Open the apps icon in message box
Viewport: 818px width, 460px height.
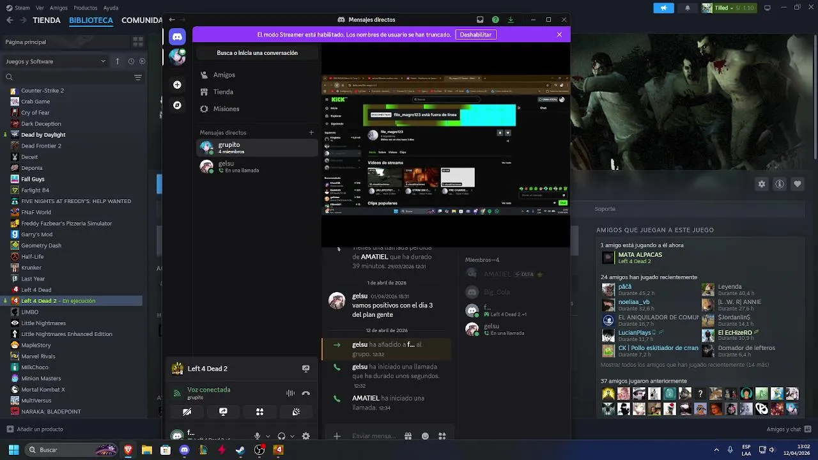pyautogui.click(x=442, y=436)
